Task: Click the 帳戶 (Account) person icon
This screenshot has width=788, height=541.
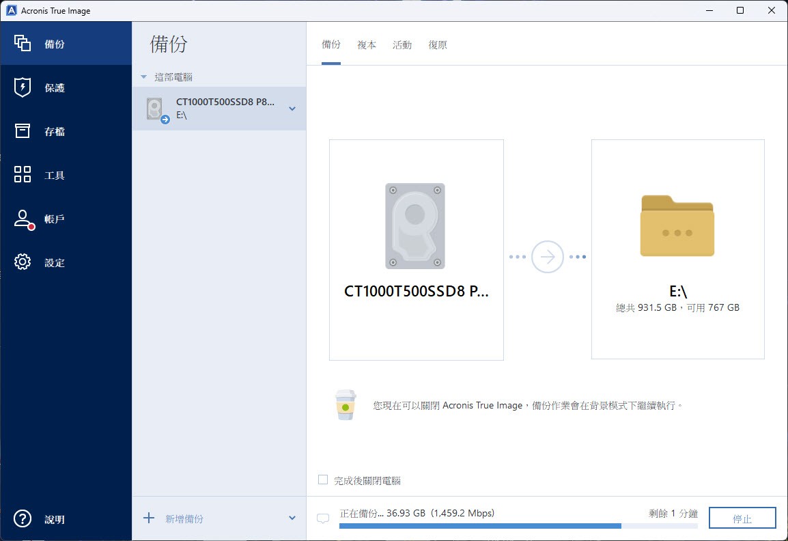Action: (x=23, y=219)
